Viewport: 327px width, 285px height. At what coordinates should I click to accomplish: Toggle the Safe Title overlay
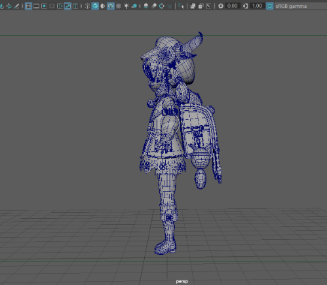75,6
